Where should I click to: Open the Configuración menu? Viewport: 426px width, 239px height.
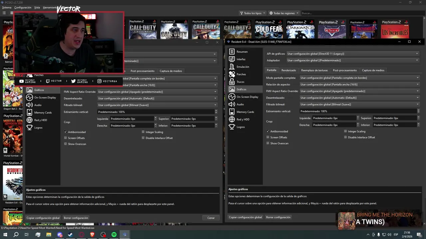23,7
